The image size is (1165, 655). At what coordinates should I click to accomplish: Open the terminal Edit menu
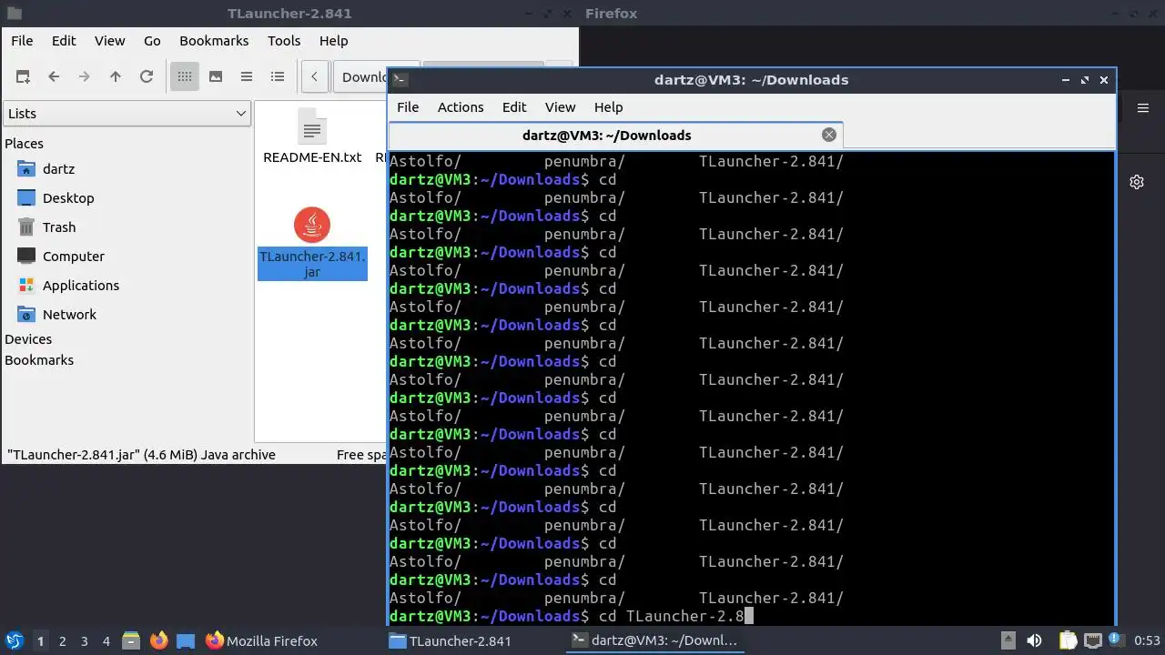click(x=514, y=107)
